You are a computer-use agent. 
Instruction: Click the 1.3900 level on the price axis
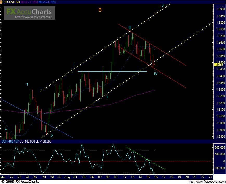point(219,9)
